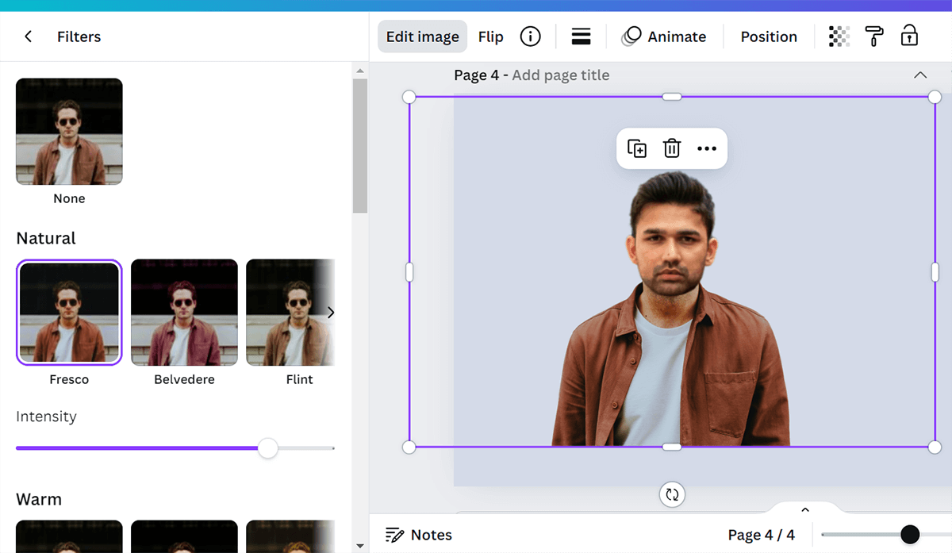Open the transparency checkerboard icon
Screen dimensions: 952x553
click(839, 36)
